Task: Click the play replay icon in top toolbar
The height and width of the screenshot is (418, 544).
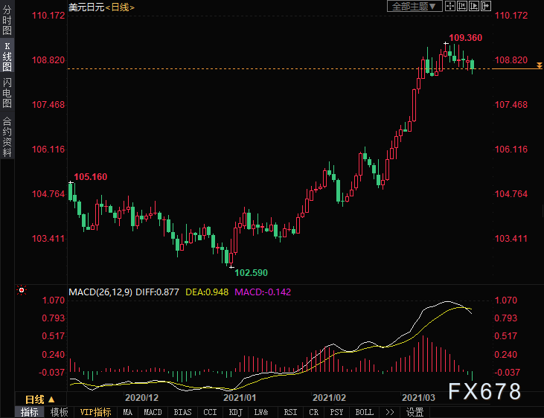Action: coord(474,6)
